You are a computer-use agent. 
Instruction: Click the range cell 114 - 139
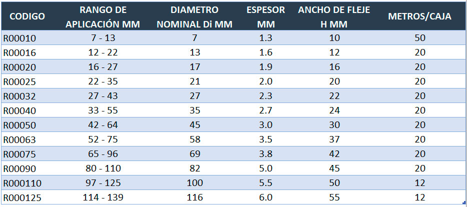click(x=102, y=197)
